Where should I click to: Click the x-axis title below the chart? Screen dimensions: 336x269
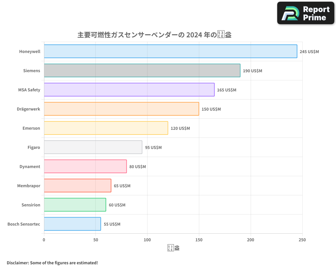(173, 247)
